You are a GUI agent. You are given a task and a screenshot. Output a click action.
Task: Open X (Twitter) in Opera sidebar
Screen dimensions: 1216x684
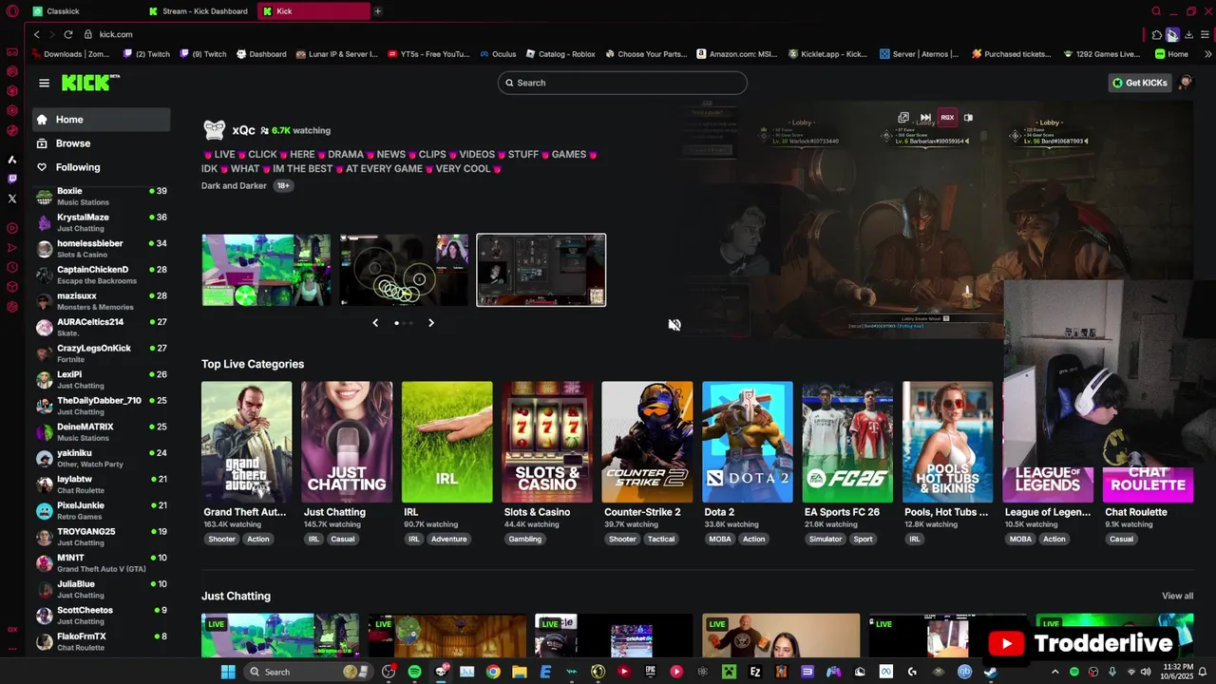click(12, 199)
